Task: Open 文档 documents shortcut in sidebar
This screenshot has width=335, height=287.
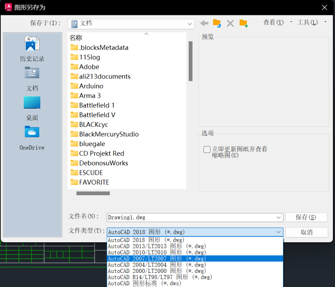Action: click(x=32, y=79)
